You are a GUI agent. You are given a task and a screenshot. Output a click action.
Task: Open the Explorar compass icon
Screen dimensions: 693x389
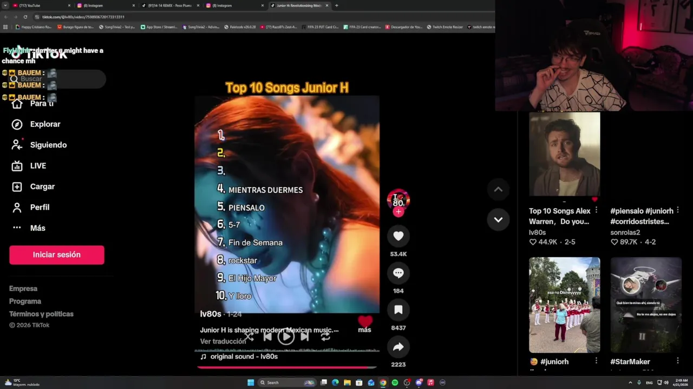17,124
